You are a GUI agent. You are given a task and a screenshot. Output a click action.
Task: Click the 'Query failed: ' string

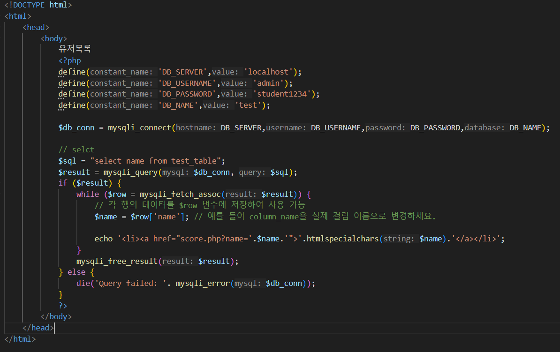130,284
